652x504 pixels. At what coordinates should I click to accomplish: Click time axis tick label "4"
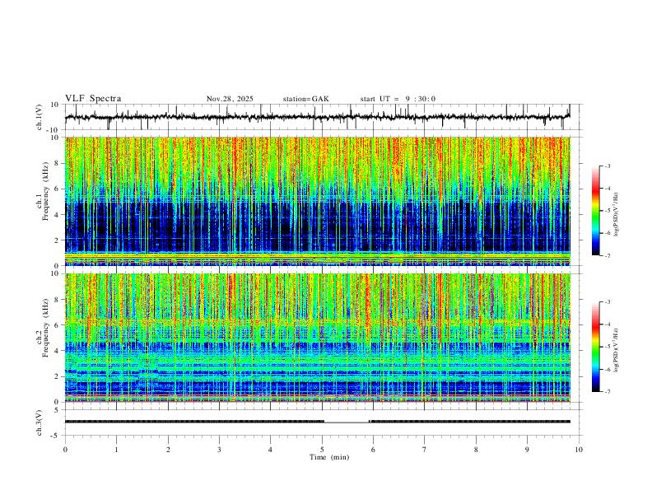tap(270, 450)
